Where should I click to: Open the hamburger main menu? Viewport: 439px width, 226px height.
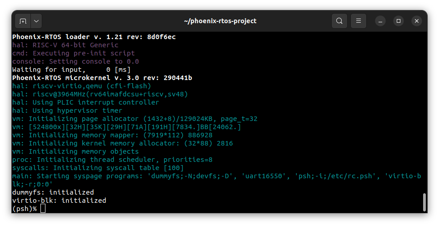(x=359, y=21)
